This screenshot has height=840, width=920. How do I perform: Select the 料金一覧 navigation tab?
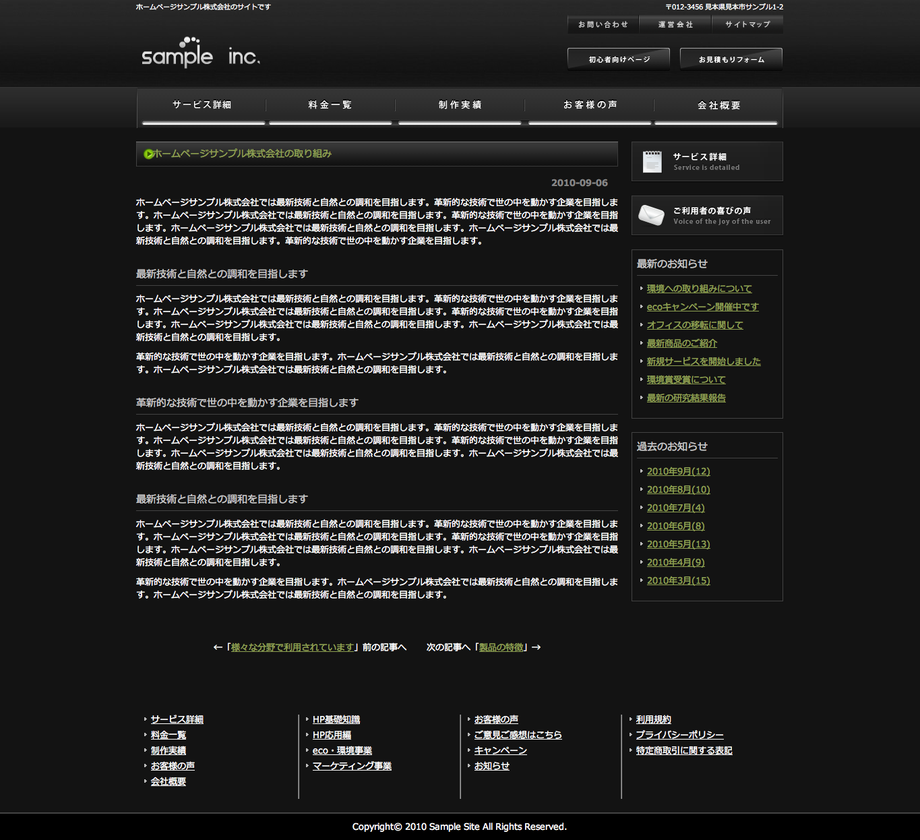click(x=330, y=105)
